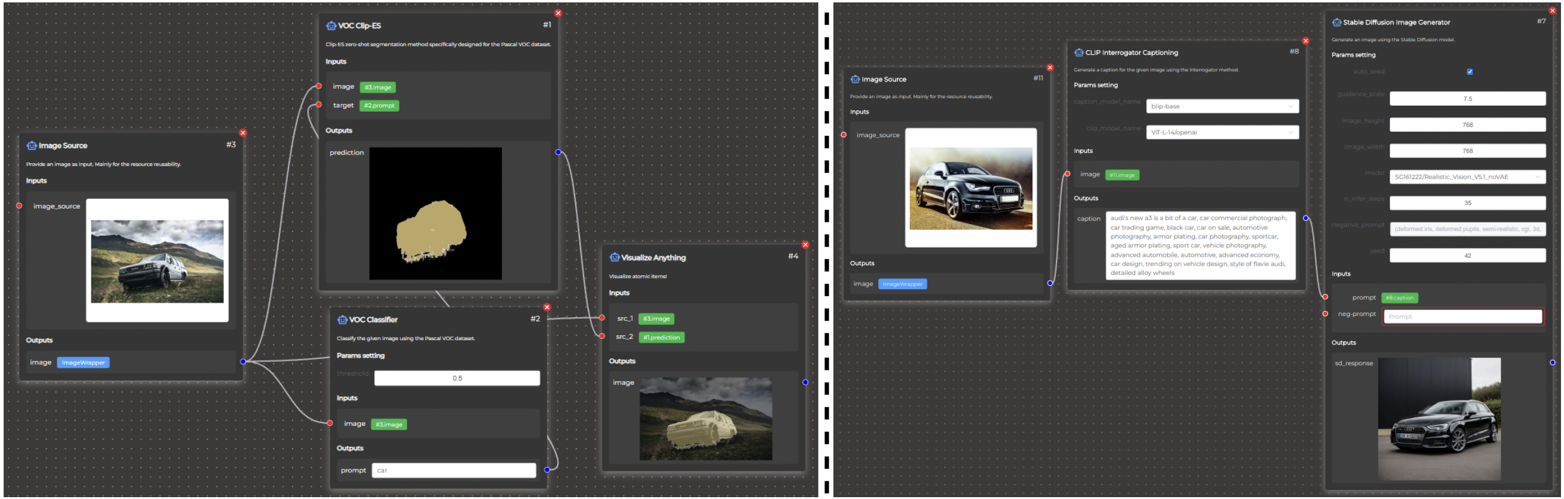Click the guidance_scale field showing 7.5
The width and height of the screenshot is (1564, 499).
[x=1467, y=99]
